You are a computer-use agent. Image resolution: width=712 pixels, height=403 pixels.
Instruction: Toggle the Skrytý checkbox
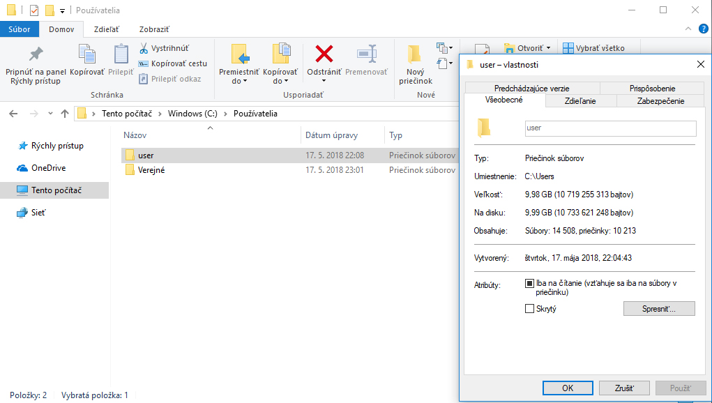pos(529,309)
